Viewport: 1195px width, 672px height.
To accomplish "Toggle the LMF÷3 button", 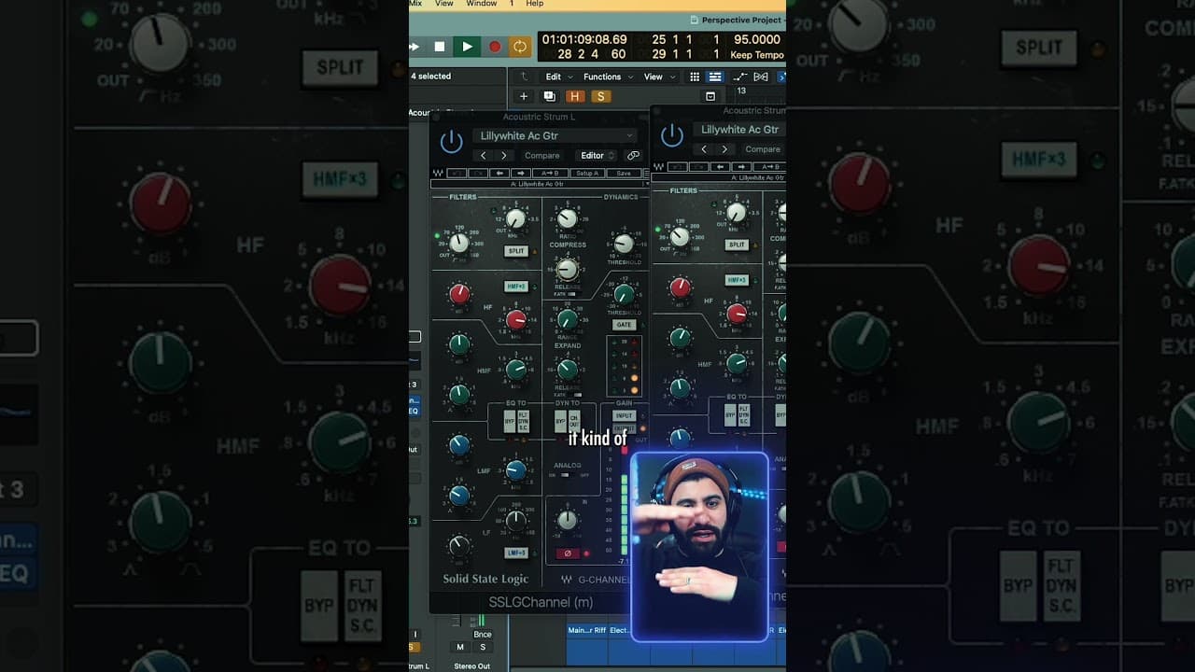I will 516,553.
